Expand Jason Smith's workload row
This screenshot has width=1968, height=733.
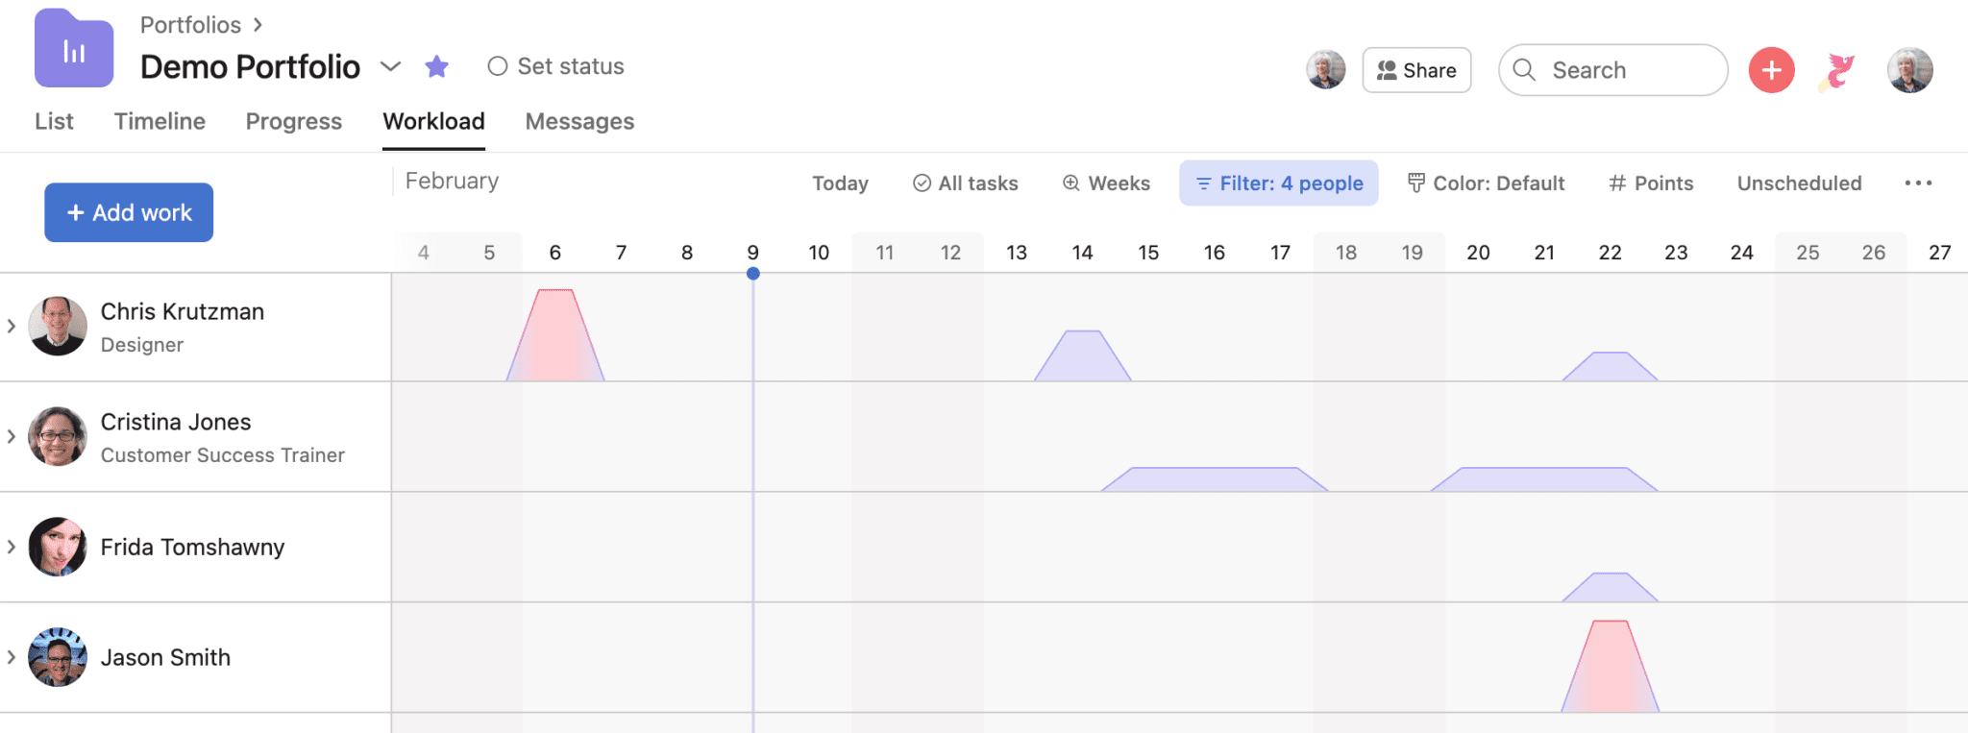(x=12, y=657)
